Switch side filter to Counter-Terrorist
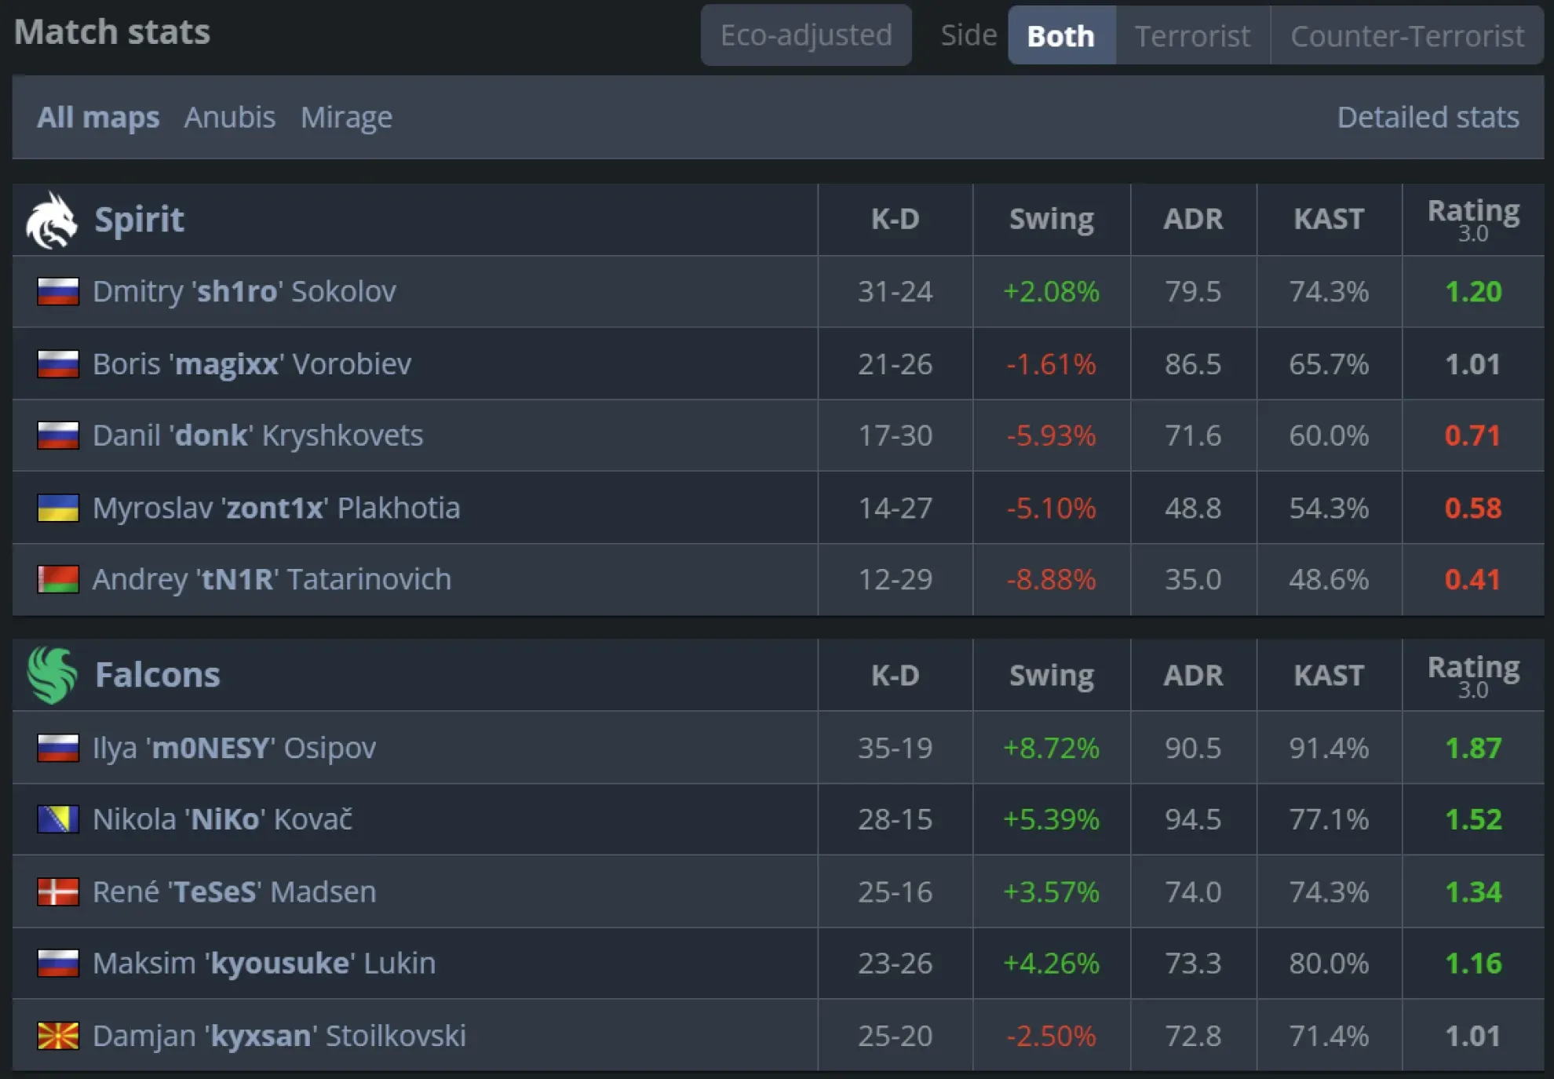Viewport: 1554px width, 1079px height. [x=1407, y=36]
